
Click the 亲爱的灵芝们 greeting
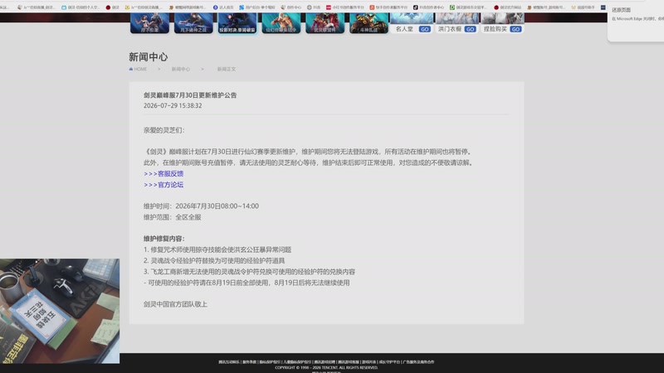(x=164, y=130)
